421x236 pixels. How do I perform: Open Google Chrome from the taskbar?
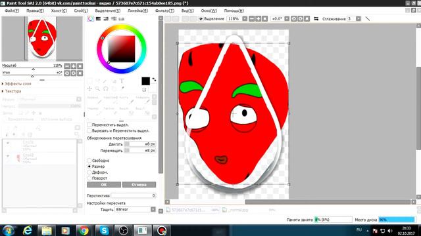[84, 230]
